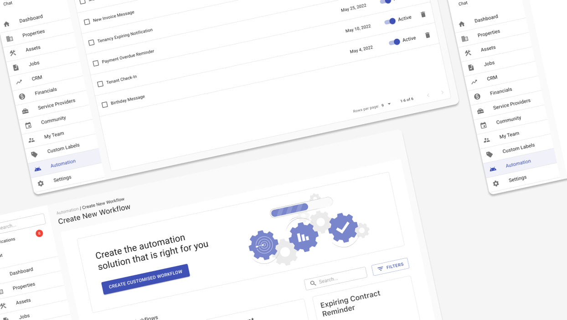Toggle Active switch in May 4, 2022 row
The height and width of the screenshot is (320, 567).
[395, 42]
